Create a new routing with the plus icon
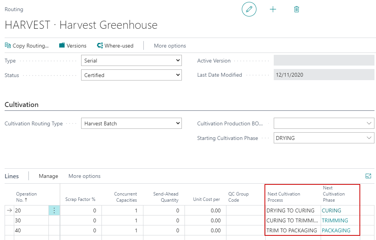 (273, 9)
